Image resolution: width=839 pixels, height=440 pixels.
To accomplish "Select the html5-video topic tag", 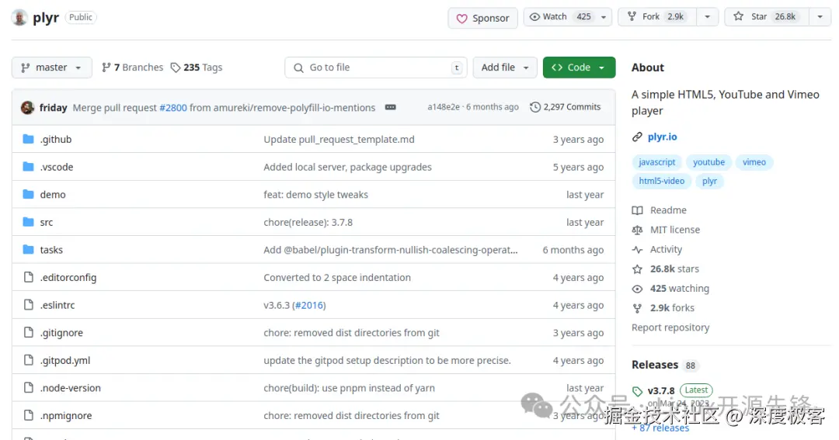I will [661, 182].
